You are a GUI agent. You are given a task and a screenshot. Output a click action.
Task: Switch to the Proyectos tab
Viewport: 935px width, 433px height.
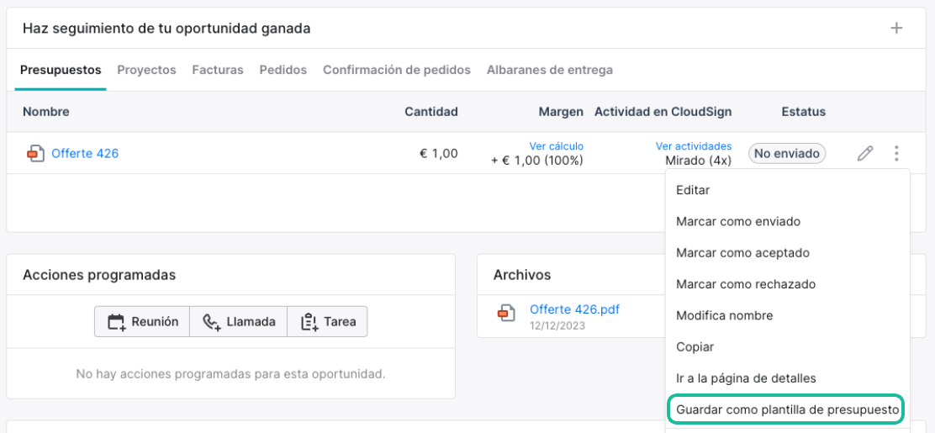(146, 70)
